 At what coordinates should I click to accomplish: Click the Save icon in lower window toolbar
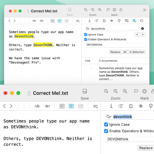pyautogui.click(x=85, y=91)
